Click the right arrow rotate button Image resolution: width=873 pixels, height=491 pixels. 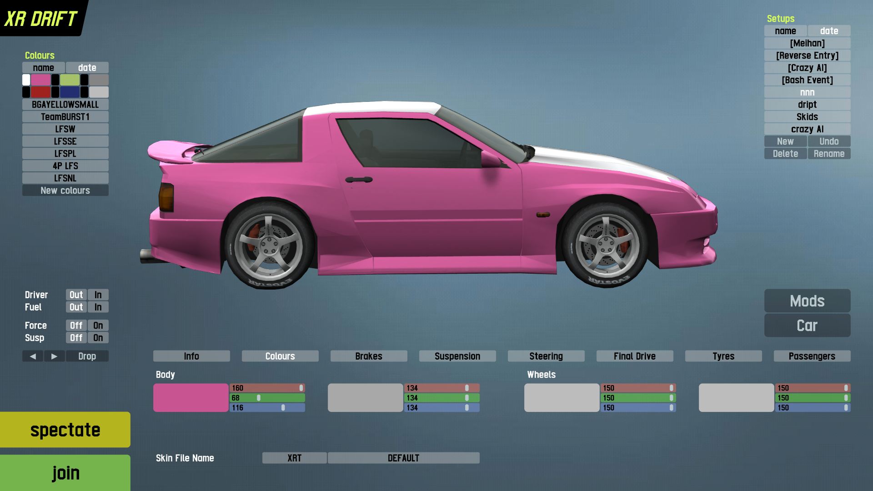tap(54, 356)
